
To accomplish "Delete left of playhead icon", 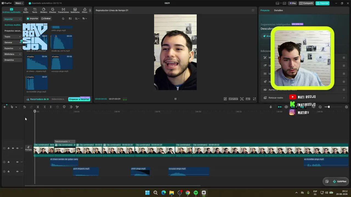I will 44,107.
